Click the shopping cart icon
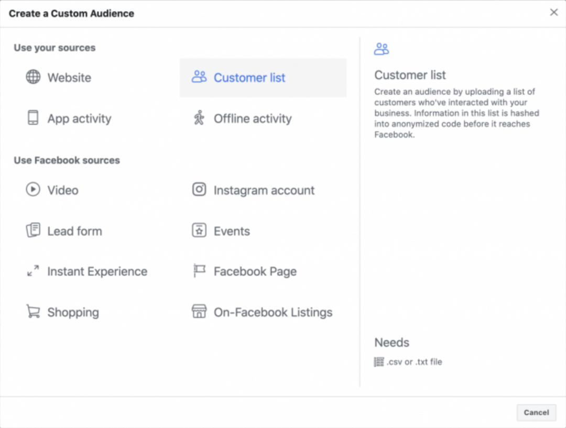The image size is (566, 428). [33, 312]
